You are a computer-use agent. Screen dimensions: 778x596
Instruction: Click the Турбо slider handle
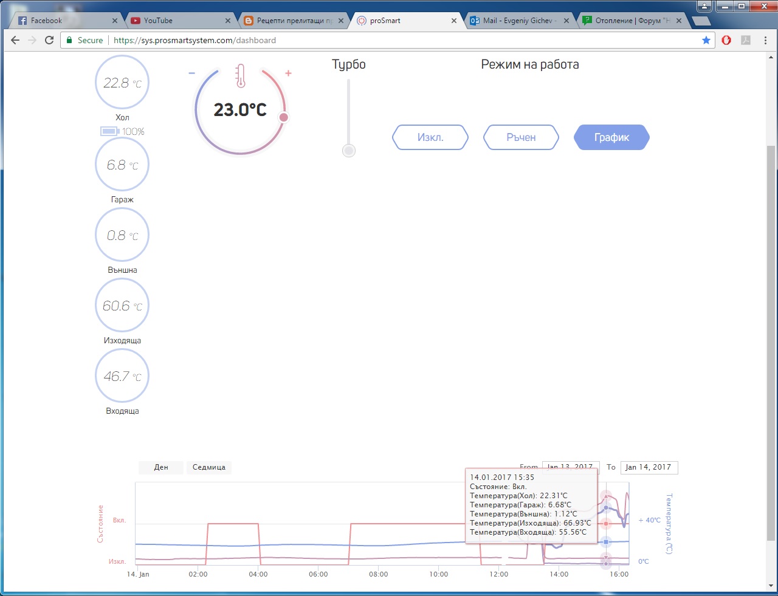(x=349, y=151)
